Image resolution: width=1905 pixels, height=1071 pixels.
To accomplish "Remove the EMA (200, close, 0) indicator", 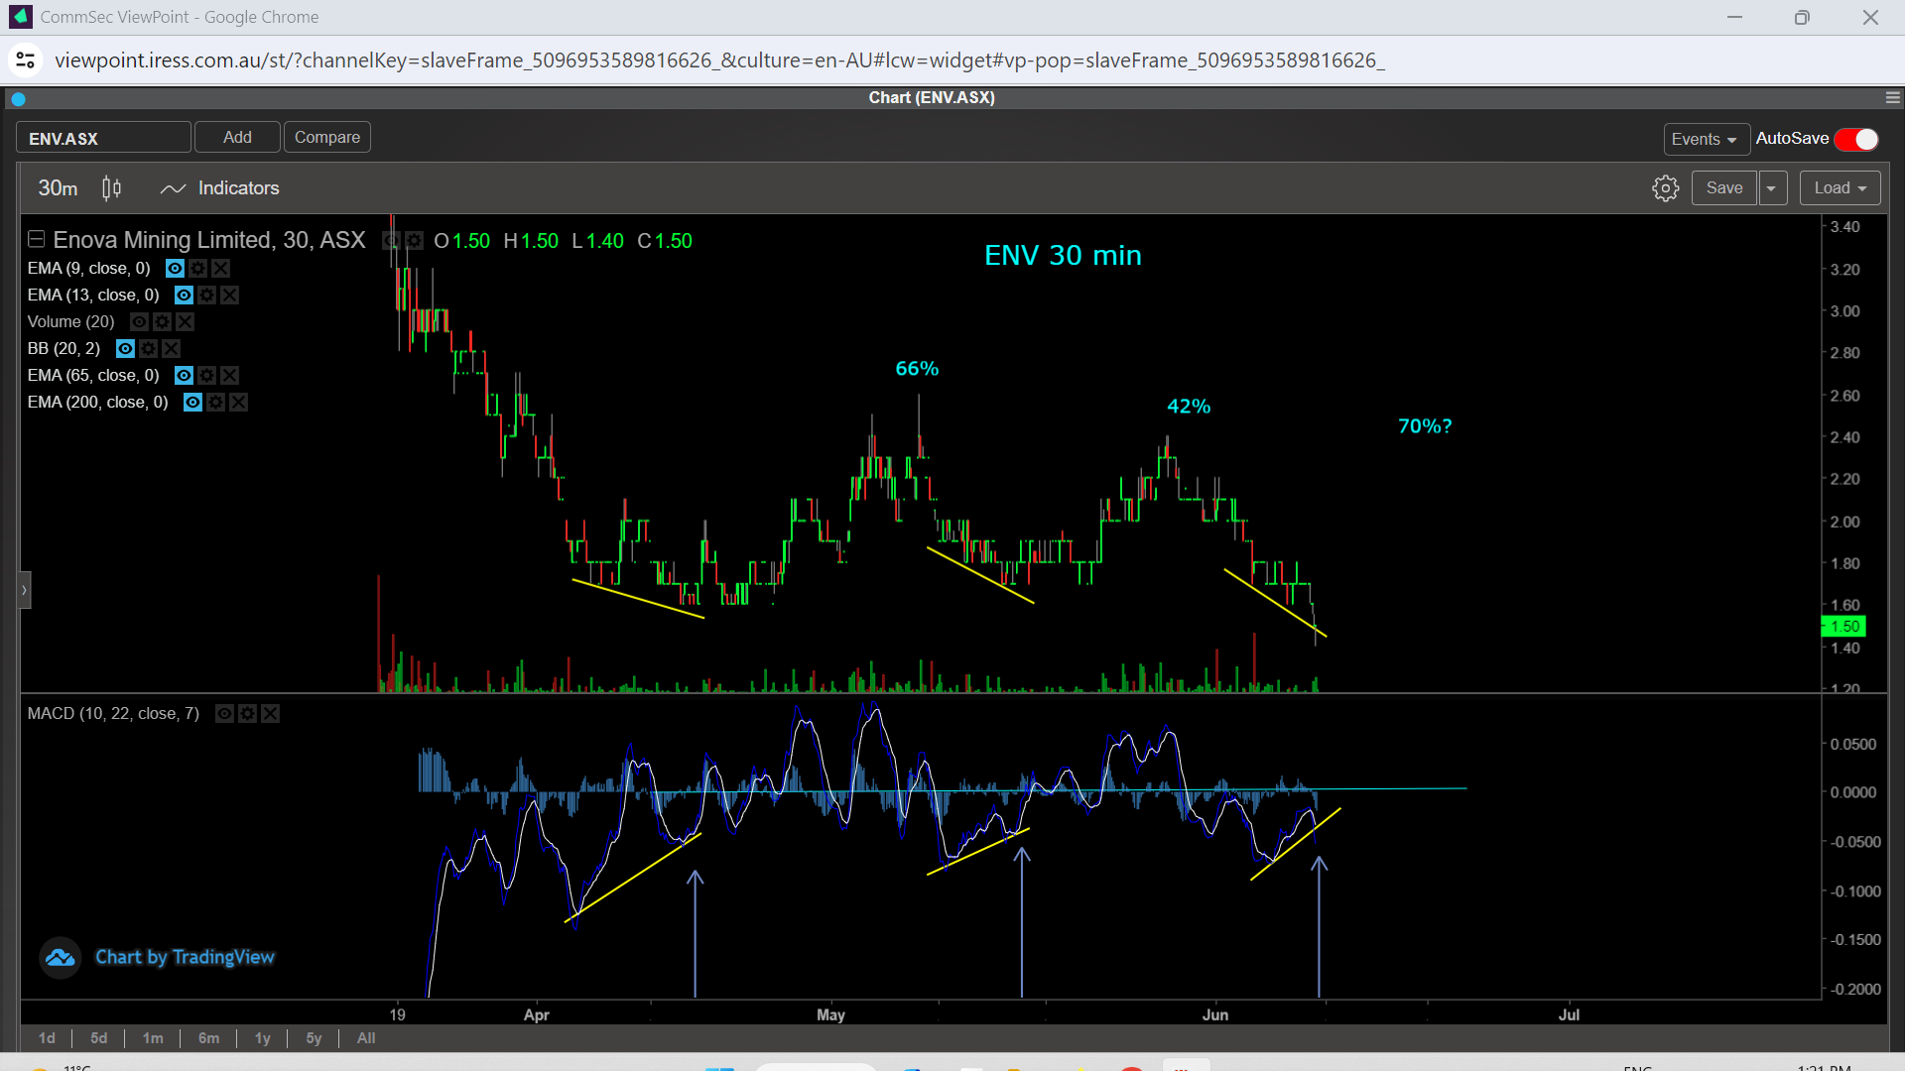I will [x=238, y=403].
